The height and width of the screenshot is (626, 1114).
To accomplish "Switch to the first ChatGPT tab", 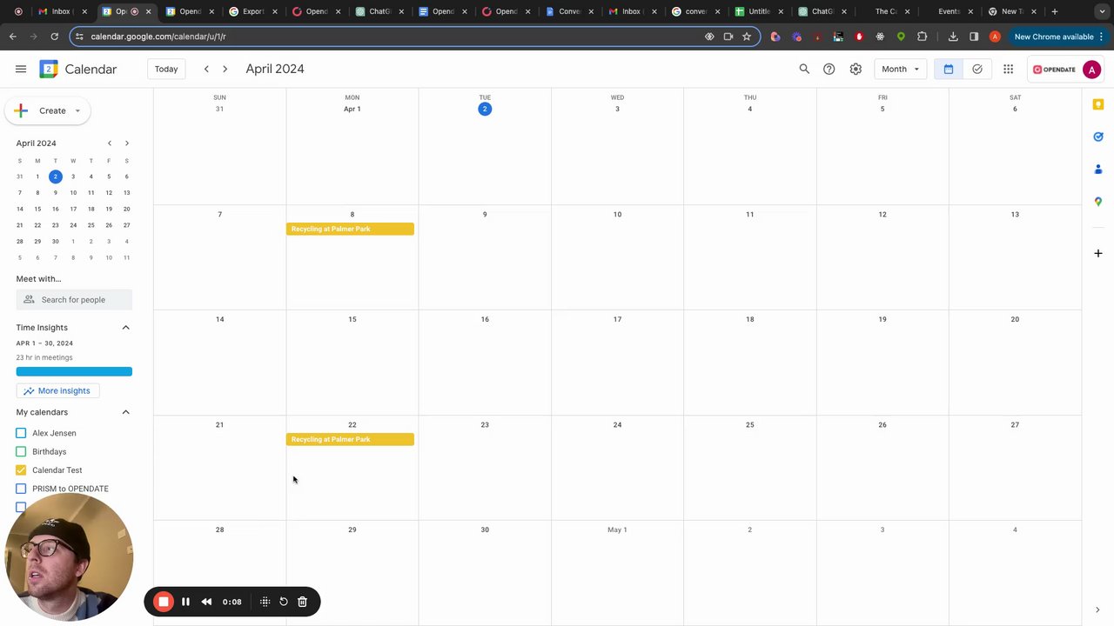I will tap(379, 11).
